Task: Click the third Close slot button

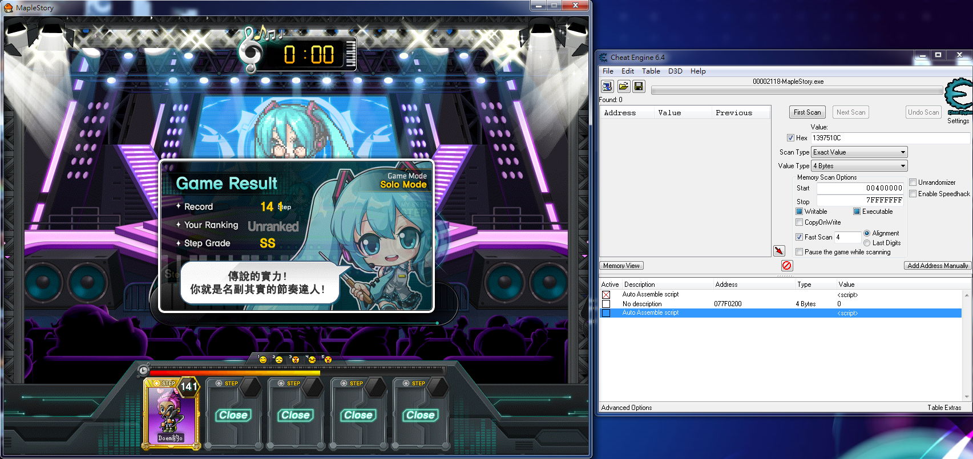Action: point(358,415)
